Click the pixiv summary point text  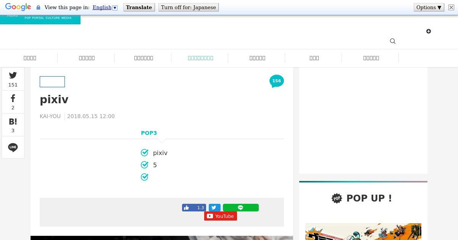coord(160,153)
